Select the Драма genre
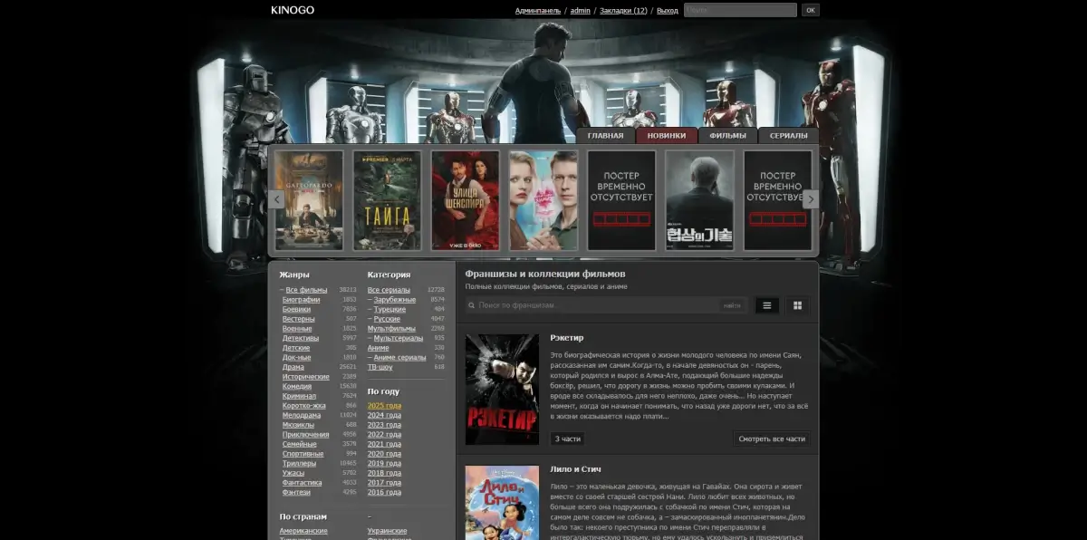The height and width of the screenshot is (540, 1087). pos(293,367)
